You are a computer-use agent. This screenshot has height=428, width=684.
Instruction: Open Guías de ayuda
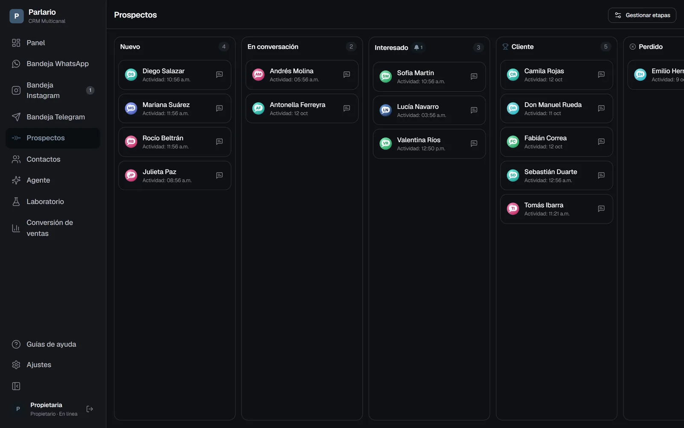53,344
